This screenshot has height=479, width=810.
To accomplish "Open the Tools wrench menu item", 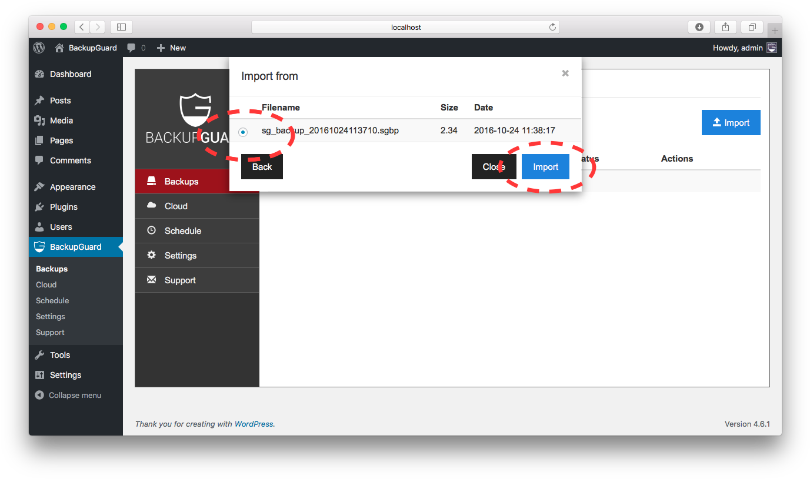I will (59, 355).
